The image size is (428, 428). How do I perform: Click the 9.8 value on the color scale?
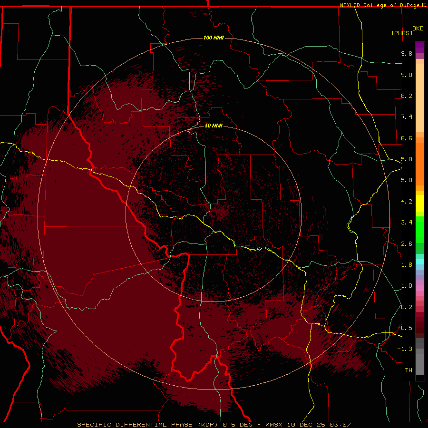pyautogui.click(x=407, y=53)
